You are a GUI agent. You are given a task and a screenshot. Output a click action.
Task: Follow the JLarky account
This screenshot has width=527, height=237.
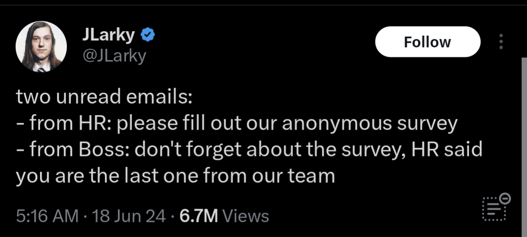(x=427, y=42)
